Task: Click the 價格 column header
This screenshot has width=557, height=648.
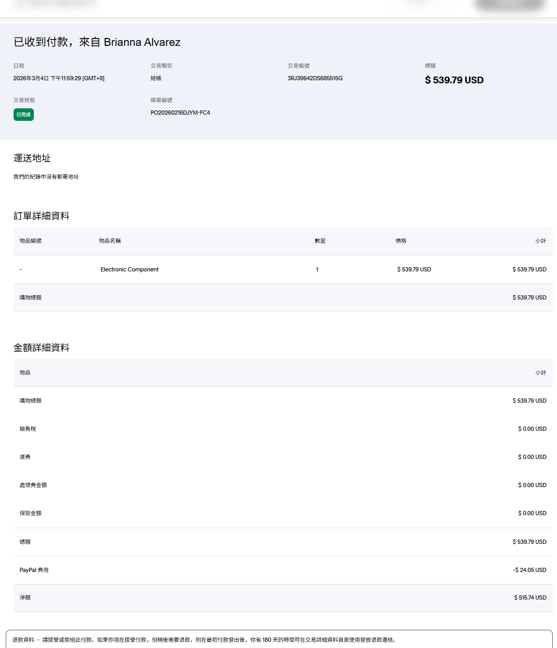Action: coord(401,241)
